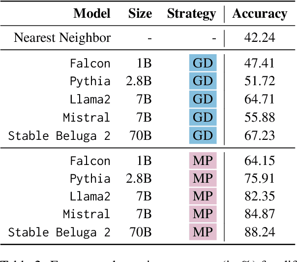The height and width of the screenshot is (262, 297).
Task: Select the 84.87 accuracy value
Action: tap(259, 214)
